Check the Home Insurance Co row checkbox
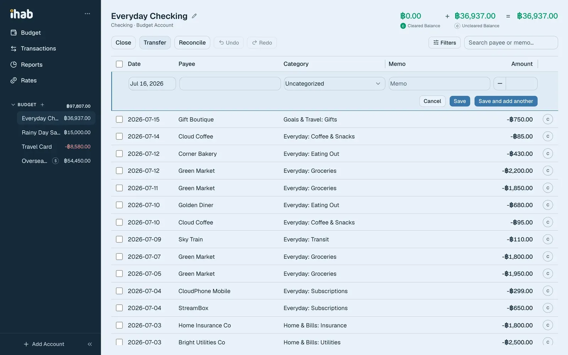Viewport: 568px width, 355px height. [x=119, y=325]
